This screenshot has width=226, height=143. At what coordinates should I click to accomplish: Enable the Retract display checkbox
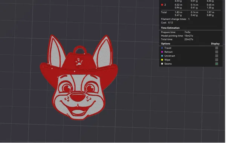coord(217,52)
